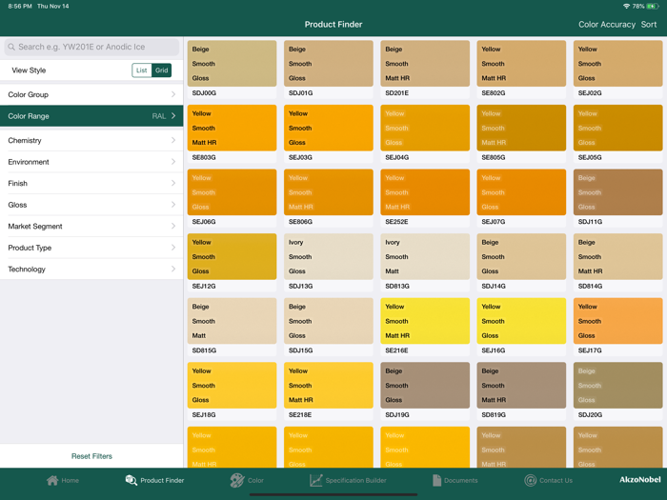This screenshot has width=667, height=500.
Task: Open the Contact Us tab label
Action: (556, 480)
